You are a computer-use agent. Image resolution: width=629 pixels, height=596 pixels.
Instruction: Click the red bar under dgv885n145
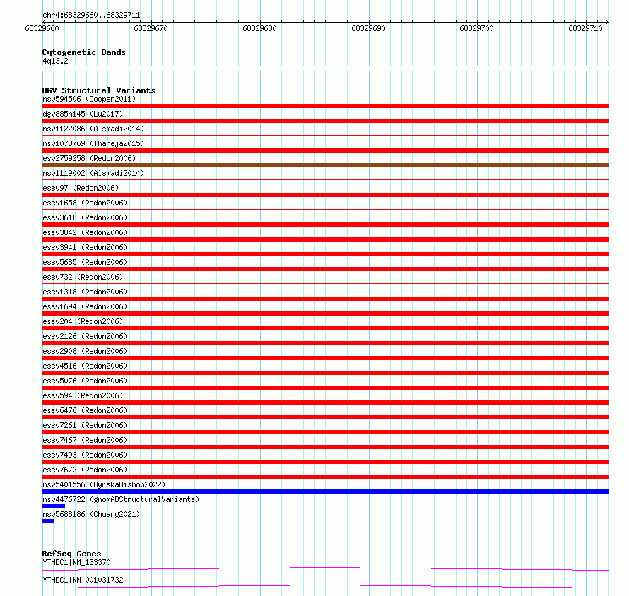point(325,121)
